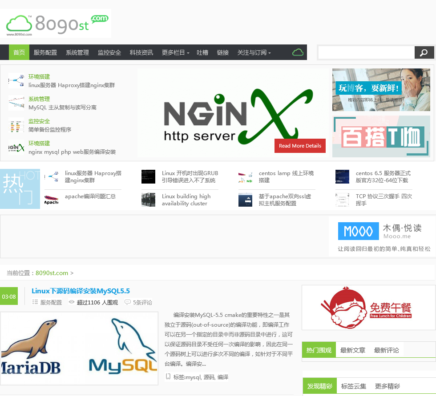
Task: Switch to the 最新评论 tab
Action: pyautogui.click(x=386, y=350)
